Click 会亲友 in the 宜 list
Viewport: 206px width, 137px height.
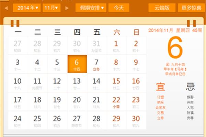pyautogui.click(x=160, y=108)
